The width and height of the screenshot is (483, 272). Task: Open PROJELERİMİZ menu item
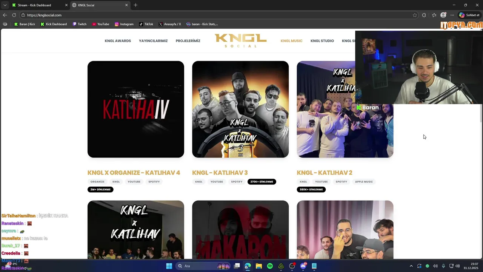pyautogui.click(x=188, y=41)
